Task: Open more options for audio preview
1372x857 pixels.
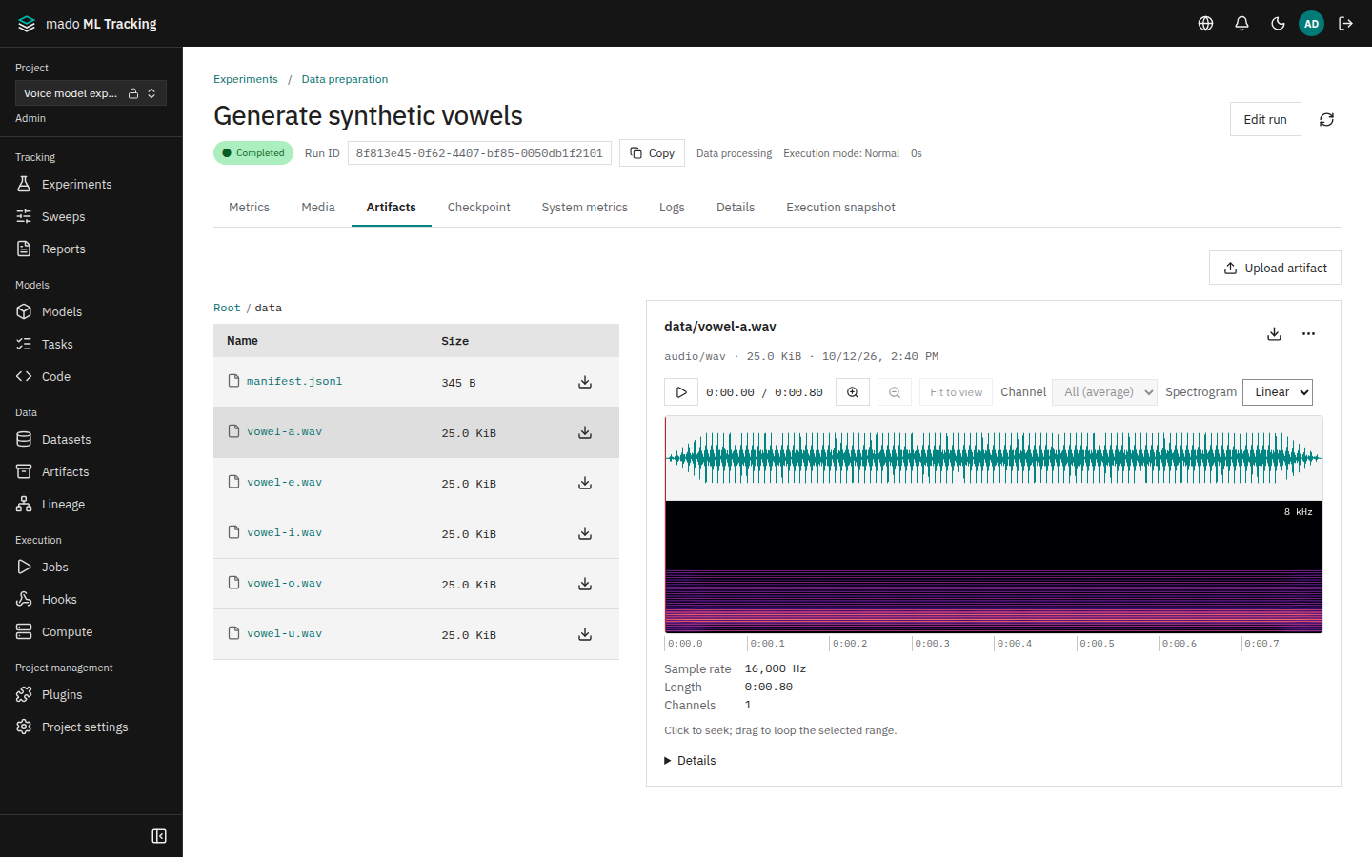Action: click(x=1308, y=334)
